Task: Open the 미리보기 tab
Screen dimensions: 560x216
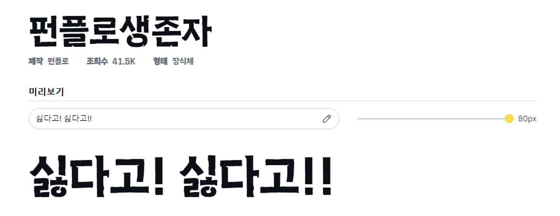Action: click(x=46, y=92)
